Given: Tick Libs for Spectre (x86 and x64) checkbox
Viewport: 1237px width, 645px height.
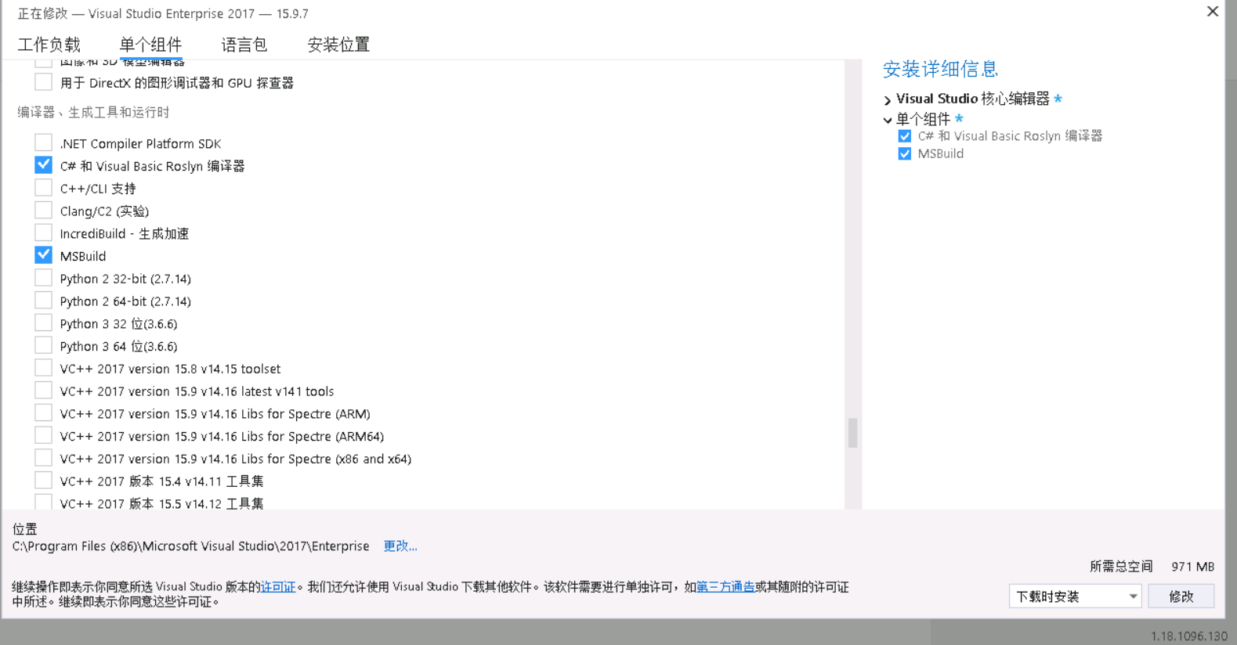Looking at the screenshot, I should pyautogui.click(x=44, y=458).
